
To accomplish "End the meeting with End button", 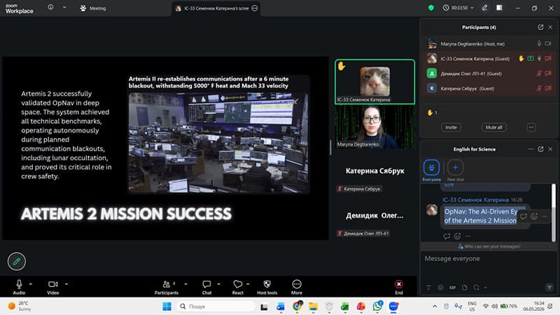I will pyautogui.click(x=399, y=287).
